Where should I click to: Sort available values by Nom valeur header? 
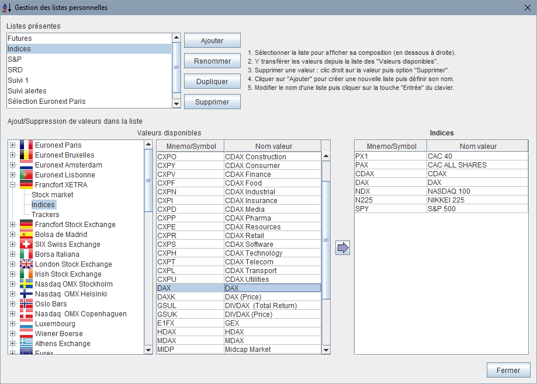pos(273,146)
